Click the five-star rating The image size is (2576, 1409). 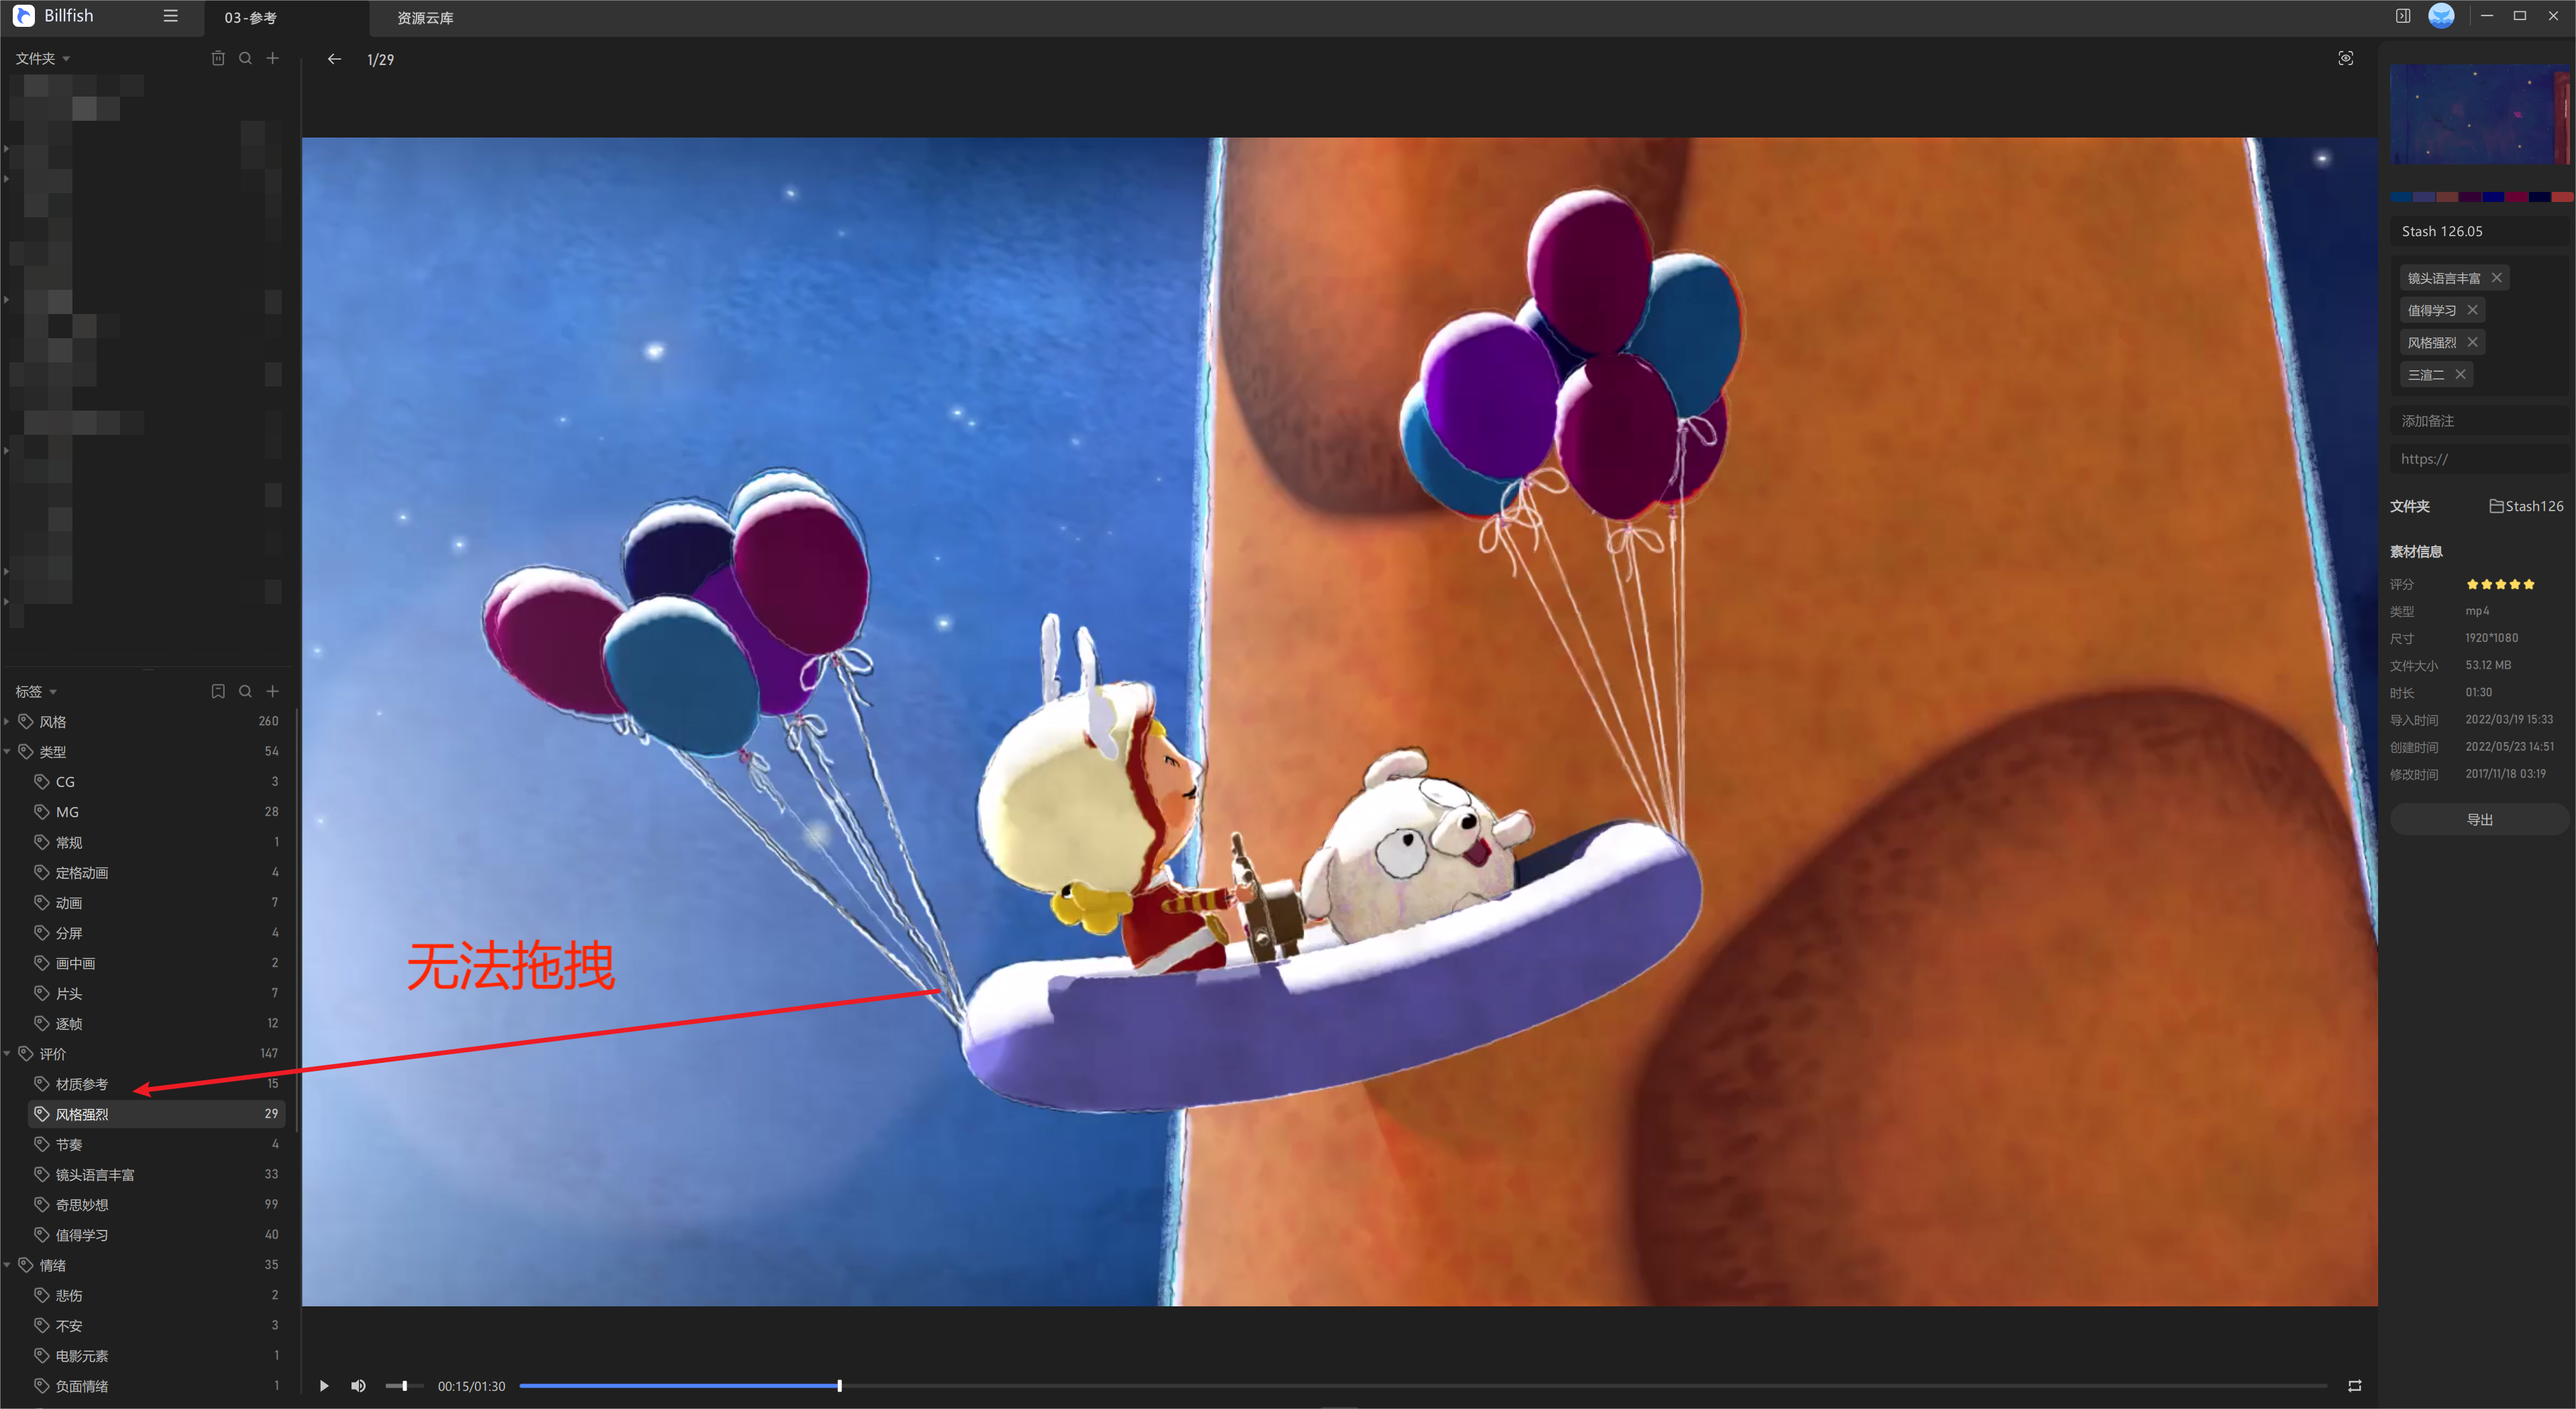pyautogui.click(x=2500, y=584)
